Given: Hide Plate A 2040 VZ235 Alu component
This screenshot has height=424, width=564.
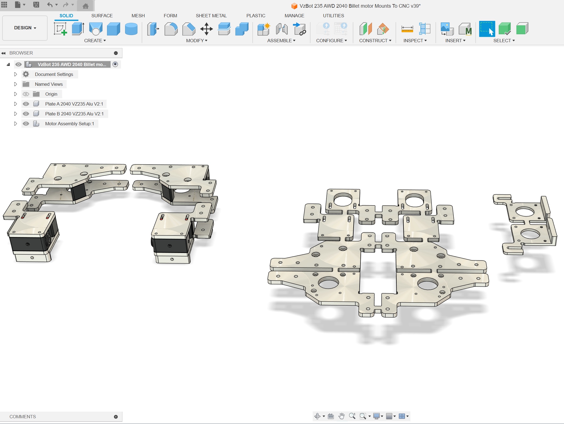Looking at the screenshot, I should [26, 104].
